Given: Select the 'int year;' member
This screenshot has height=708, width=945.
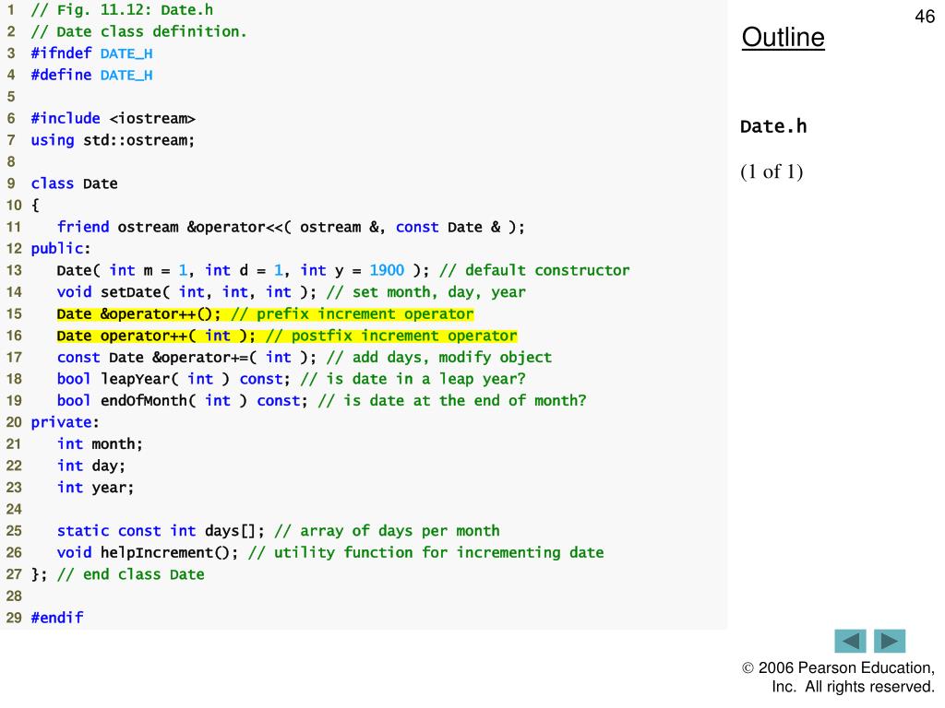Looking at the screenshot, I should pos(95,488).
